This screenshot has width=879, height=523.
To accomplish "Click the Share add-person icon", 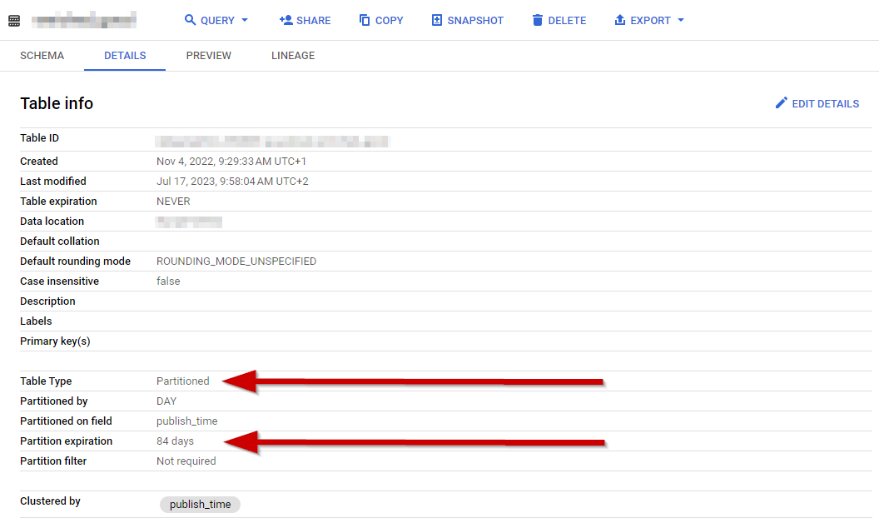I will tap(286, 20).
